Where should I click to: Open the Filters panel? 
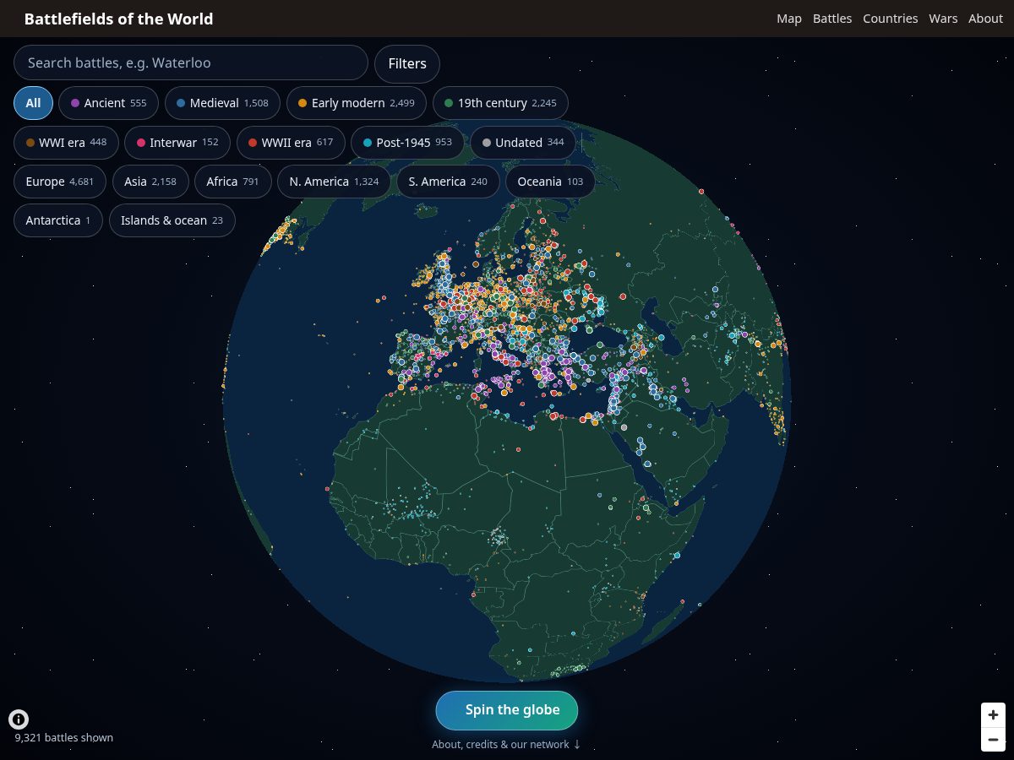point(407,63)
